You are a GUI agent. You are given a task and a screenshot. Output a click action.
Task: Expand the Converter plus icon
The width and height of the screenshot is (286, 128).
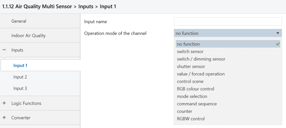(4, 118)
